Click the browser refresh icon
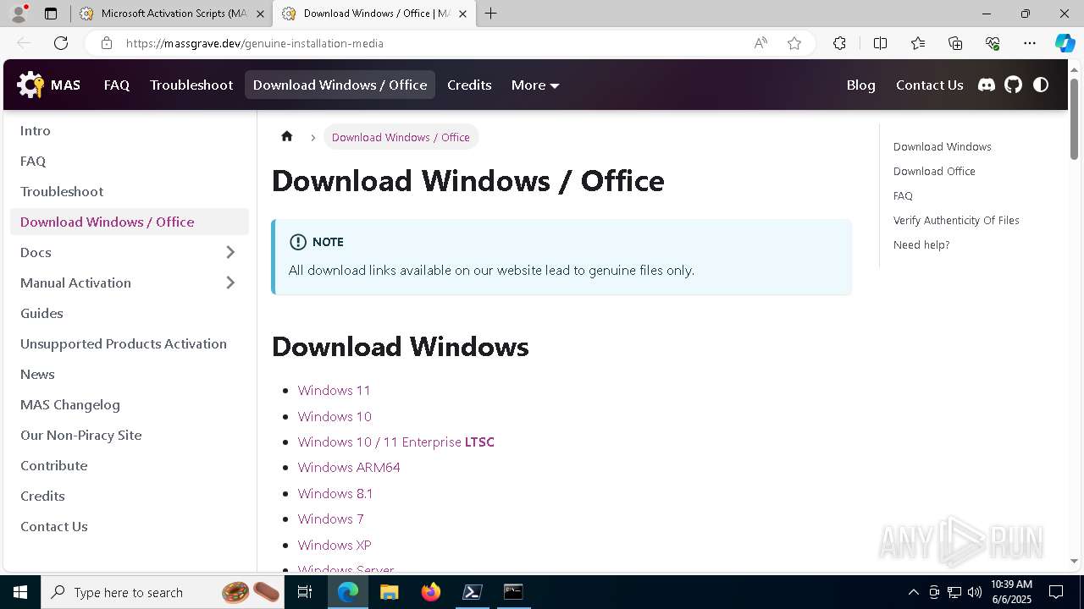 pos(61,43)
